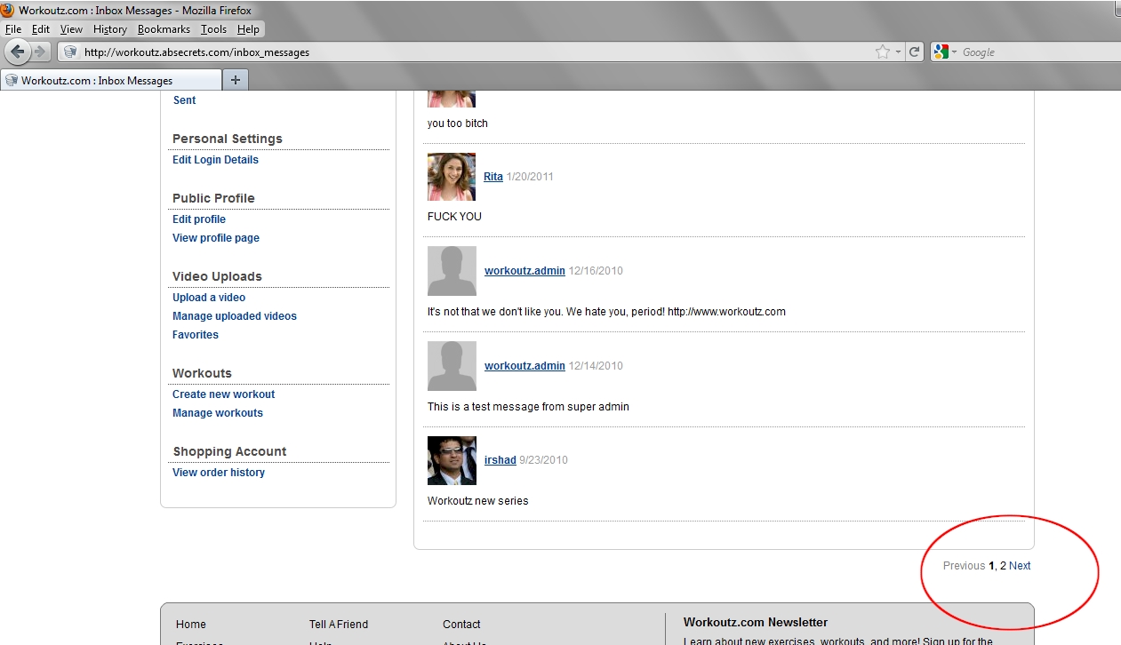The width and height of the screenshot is (1121, 645).
Task: Open a new tab with the plus button
Action: (x=236, y=80)
